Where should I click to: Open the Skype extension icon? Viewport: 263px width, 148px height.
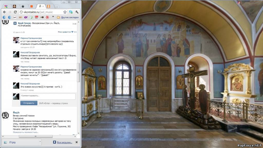coord(71,12)
